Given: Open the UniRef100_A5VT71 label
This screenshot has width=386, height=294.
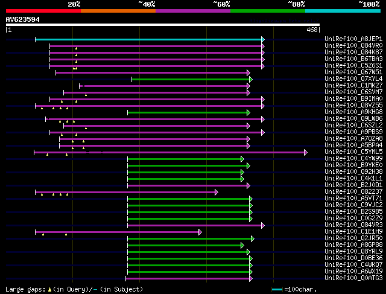Looking at the screenshot, I should [x=353, y=199].
